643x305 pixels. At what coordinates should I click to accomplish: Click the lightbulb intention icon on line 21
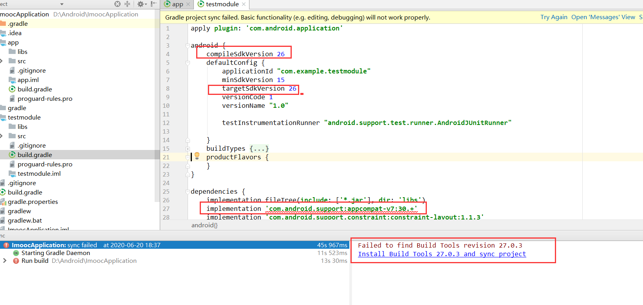click(x=197, y=156)
